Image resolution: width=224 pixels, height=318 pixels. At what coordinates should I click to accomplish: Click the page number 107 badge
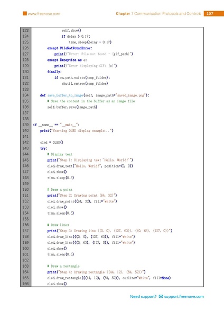210,14
